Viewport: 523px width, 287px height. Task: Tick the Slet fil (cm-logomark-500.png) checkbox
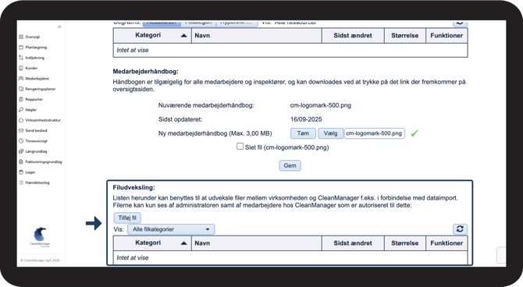coord(240,147)
